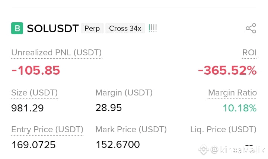Tap the 28.95 margin value
The width and height of the screenshot is (268, 159).
pyautogui.click(x=109, y=108)
